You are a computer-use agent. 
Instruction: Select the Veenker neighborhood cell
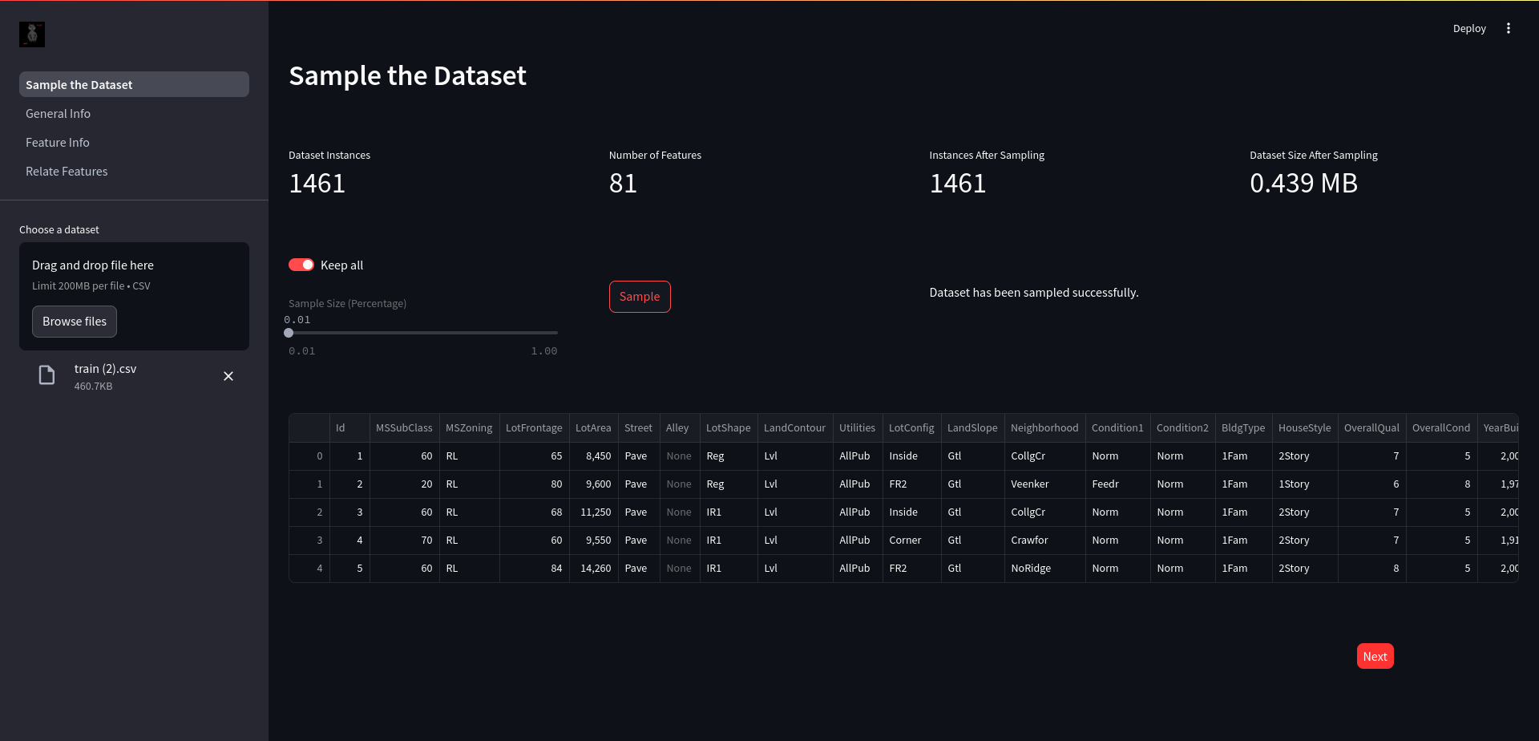point(1044,484)
